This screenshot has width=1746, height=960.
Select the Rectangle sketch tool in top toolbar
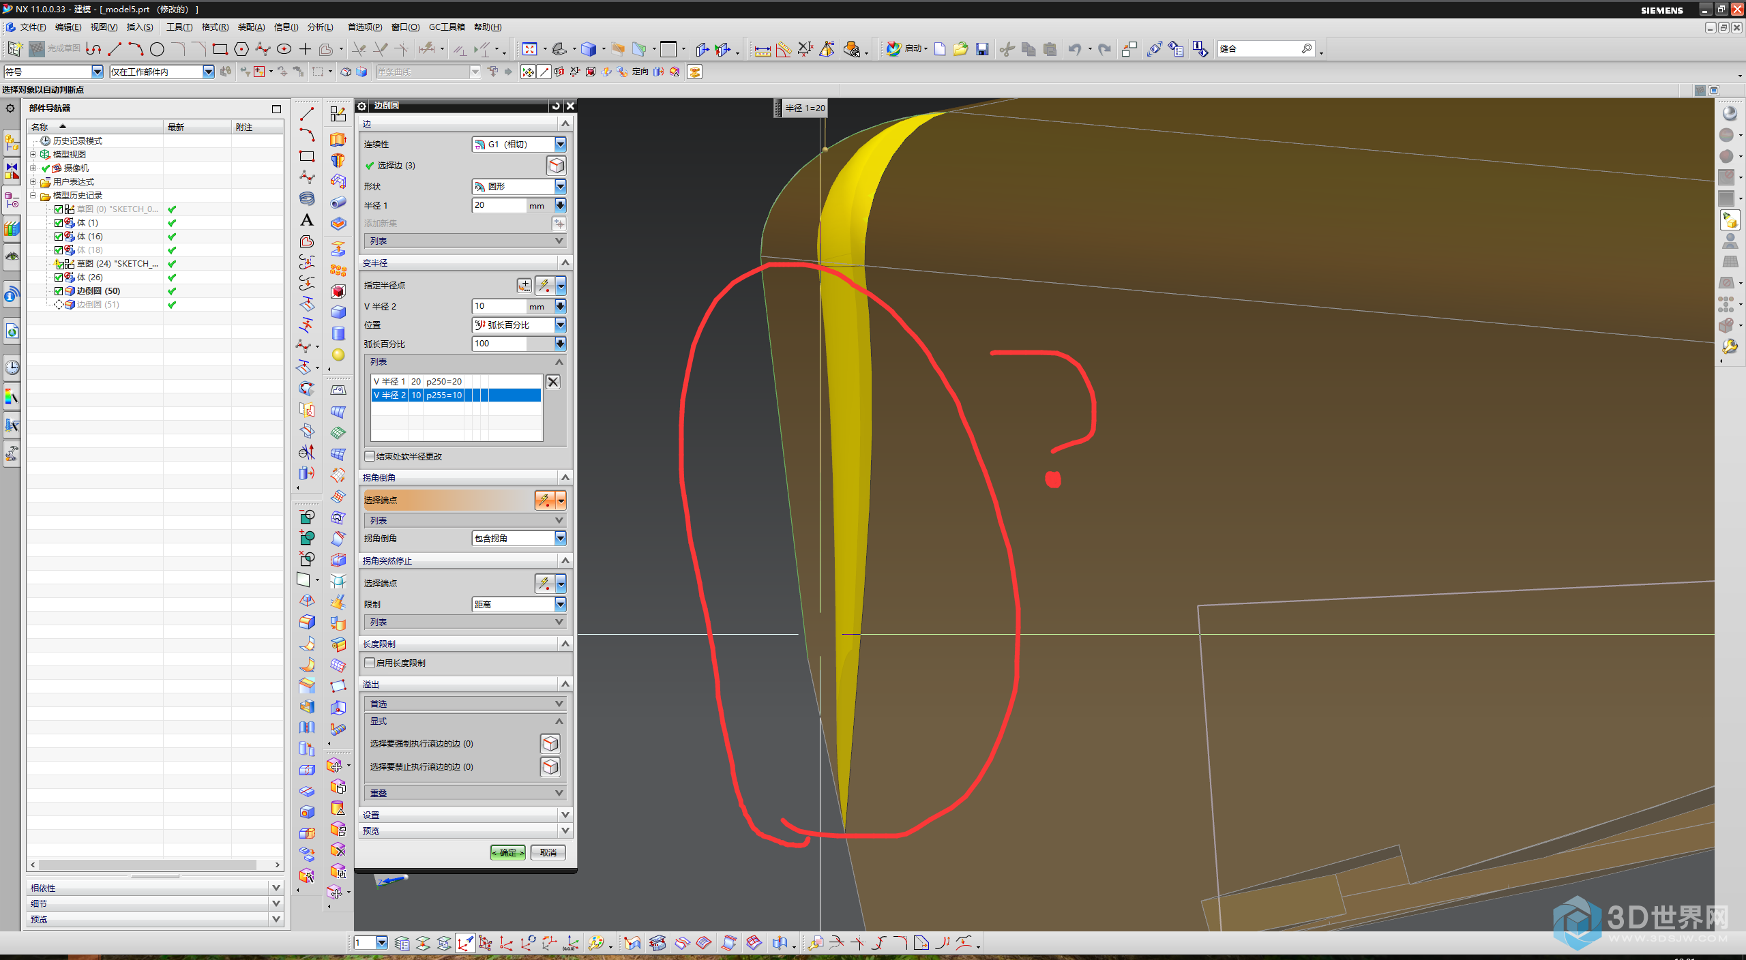coord(220,49)
